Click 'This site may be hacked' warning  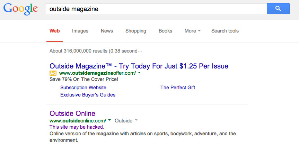click(77, 127)
